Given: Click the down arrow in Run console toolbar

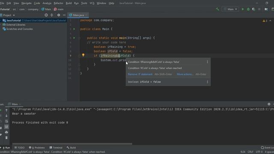Looking at the screenshot, I should [x=6, y=116].
